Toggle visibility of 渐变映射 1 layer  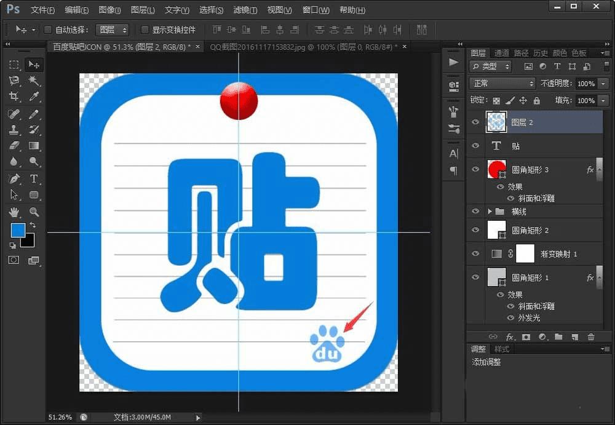(475, 253)
